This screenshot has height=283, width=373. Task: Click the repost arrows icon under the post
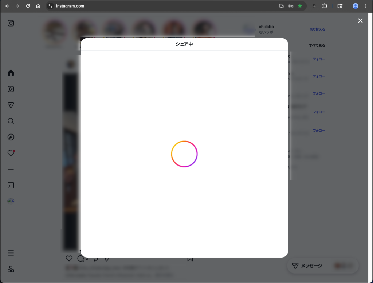pos(95,259)
